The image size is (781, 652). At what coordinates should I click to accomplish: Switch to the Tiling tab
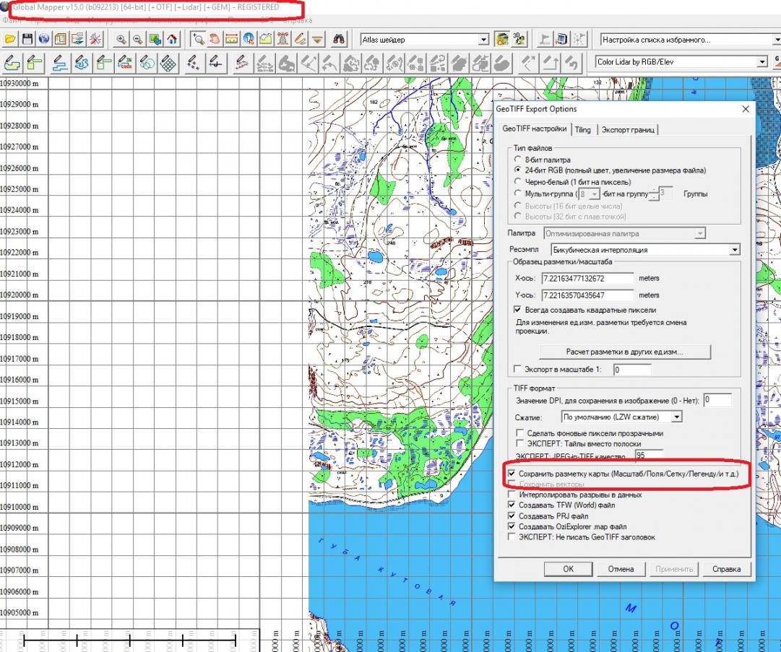582,130
